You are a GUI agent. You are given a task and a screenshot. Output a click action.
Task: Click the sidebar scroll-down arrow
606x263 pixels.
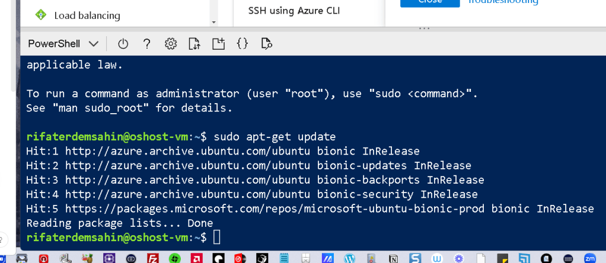click(213, 23)
